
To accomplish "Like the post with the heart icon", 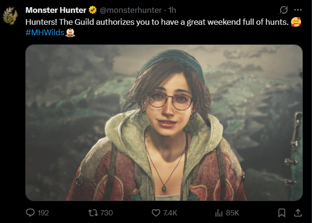I will [x=156, y=213].
